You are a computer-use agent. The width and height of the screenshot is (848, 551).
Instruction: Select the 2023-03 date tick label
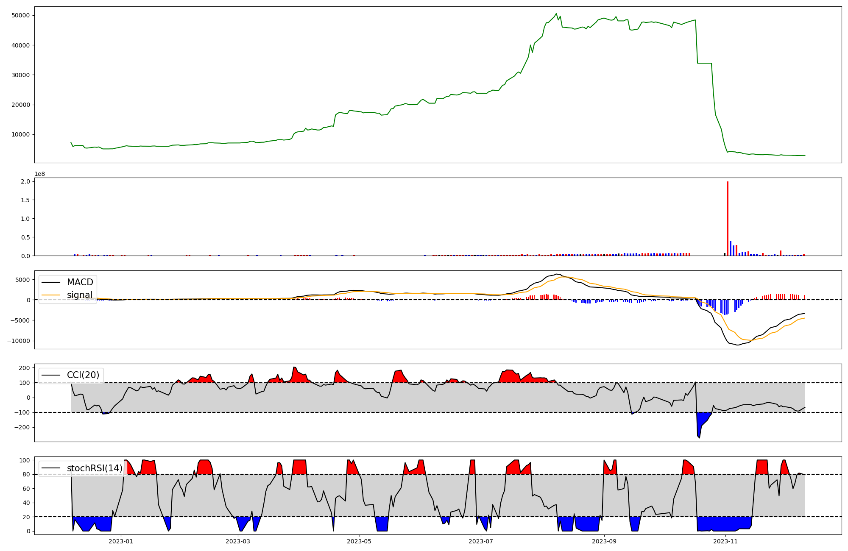click(x=238, y=541)
